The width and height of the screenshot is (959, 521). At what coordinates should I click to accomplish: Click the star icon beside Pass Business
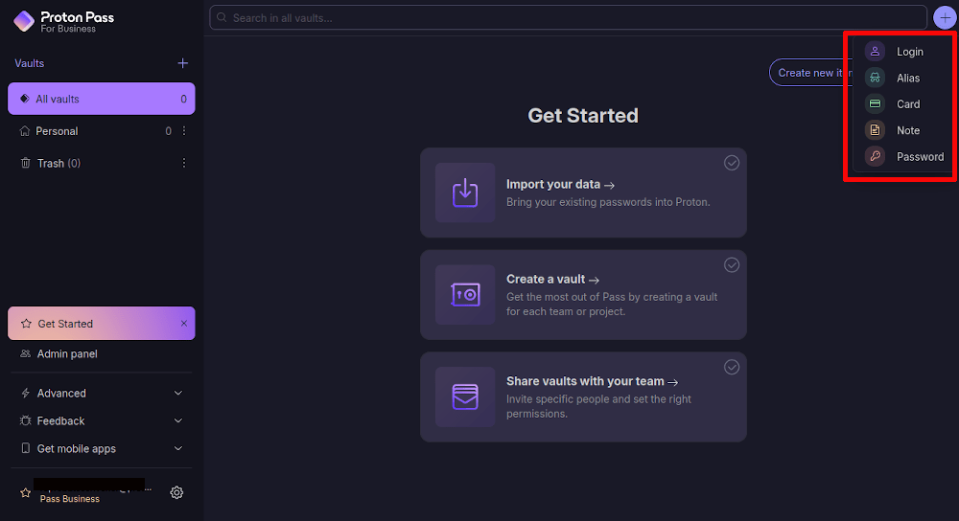click(x=25, y=492)
